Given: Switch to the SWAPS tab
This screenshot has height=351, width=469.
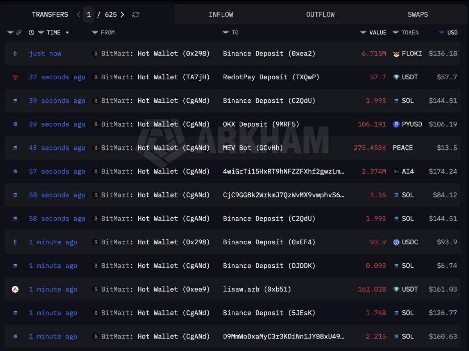Looking at the screenshot, I should (x=418, y=14).
